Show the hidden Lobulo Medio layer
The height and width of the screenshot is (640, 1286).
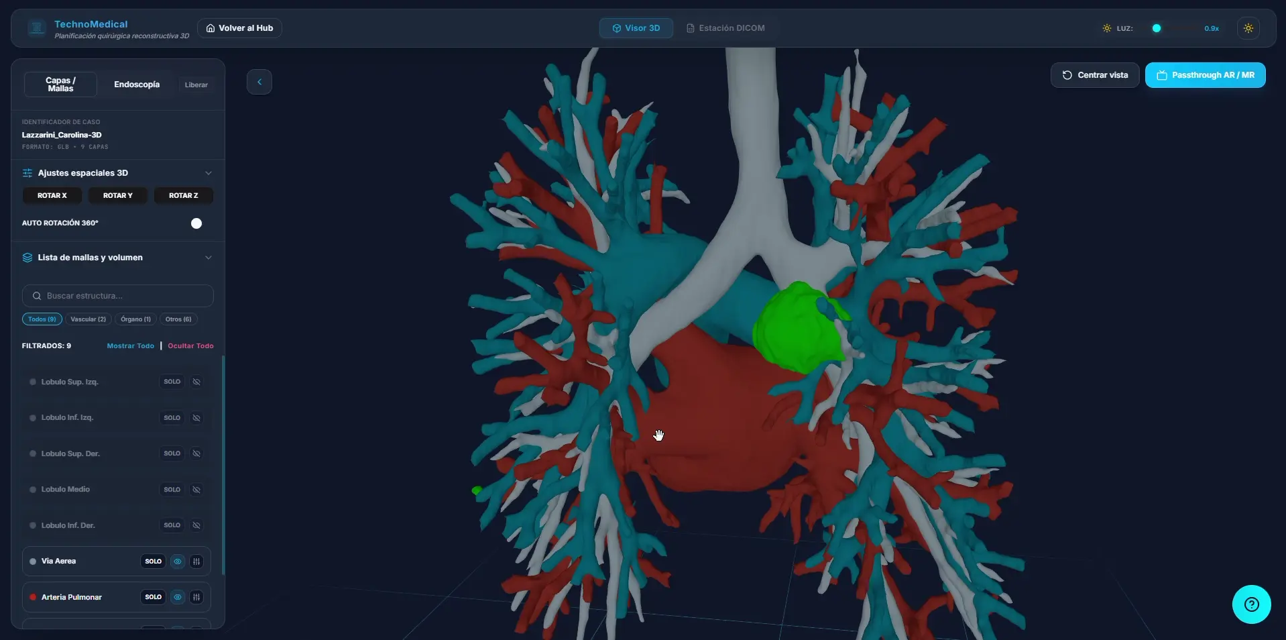click(196, 490)
